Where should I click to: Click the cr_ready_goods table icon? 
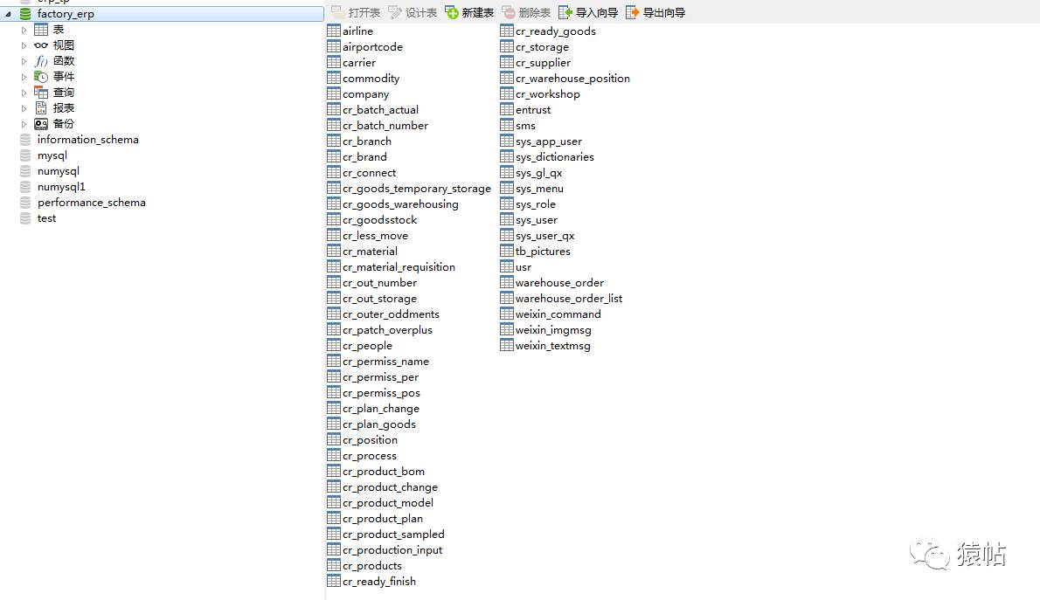(507, 31)
